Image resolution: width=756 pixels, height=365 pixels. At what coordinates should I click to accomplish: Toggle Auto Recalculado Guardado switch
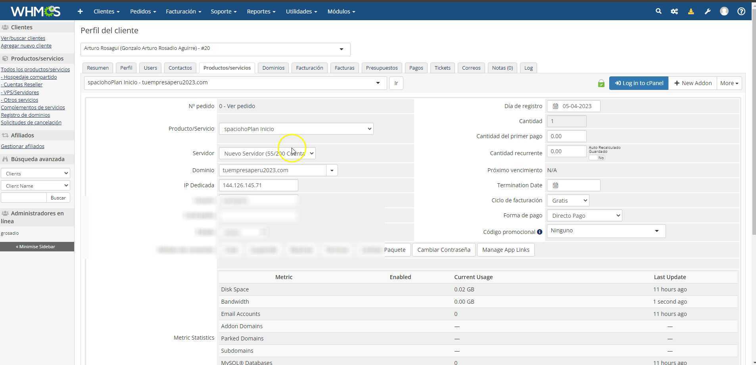(x=597, y=158)
